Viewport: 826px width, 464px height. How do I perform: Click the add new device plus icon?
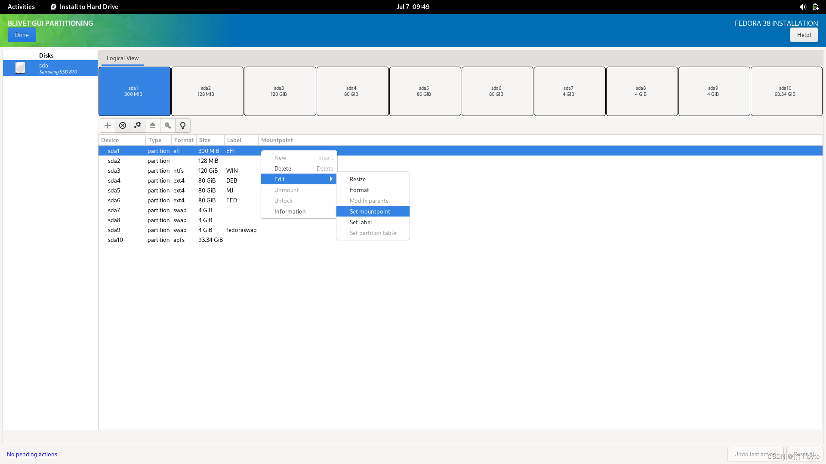click(x=108, y=125)
